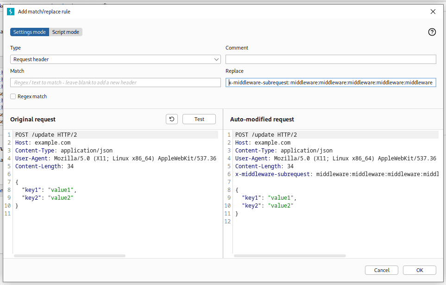Select the Settings mode tab
Image resolution: width=446 pixels, height=285 pixels.
coord(30,32)
